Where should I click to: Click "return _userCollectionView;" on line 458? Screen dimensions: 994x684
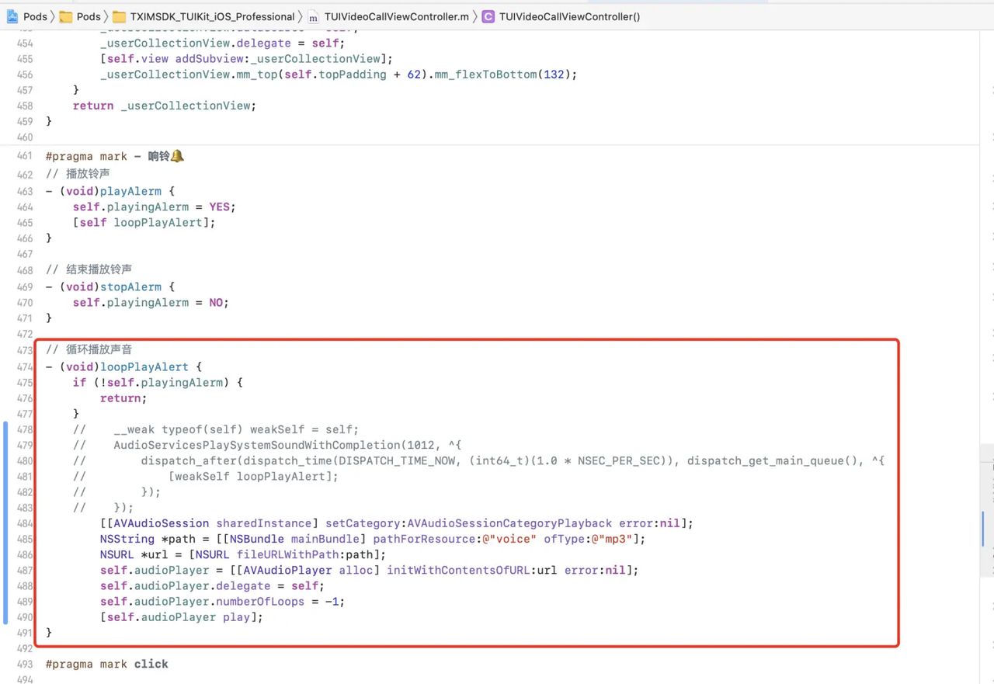(x=165, y=106)
